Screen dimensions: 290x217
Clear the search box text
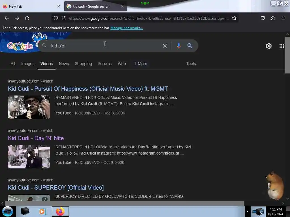click(165, 46)
